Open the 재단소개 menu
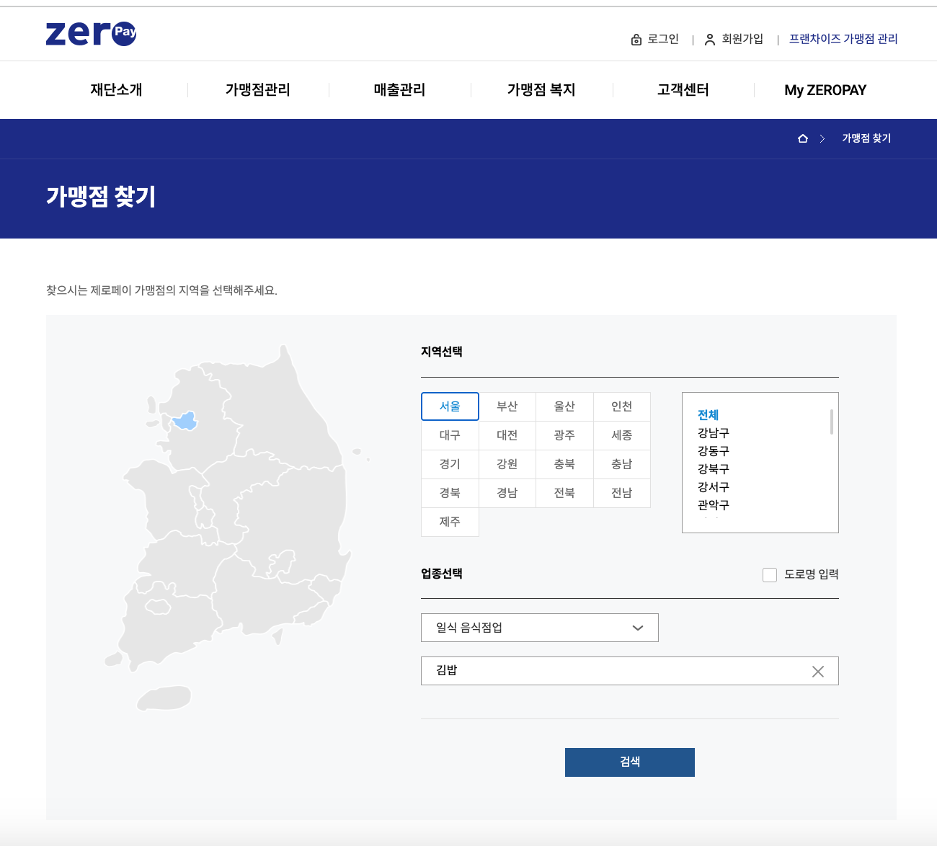 117,89
